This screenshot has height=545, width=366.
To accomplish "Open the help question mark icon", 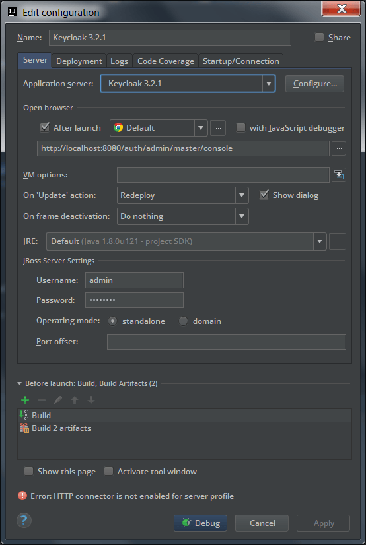I will point(24,521).
